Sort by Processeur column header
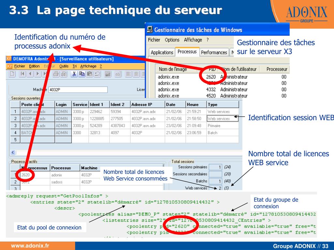Image resolution: width=334 pixels, height=250 pixels. (277, 69)
